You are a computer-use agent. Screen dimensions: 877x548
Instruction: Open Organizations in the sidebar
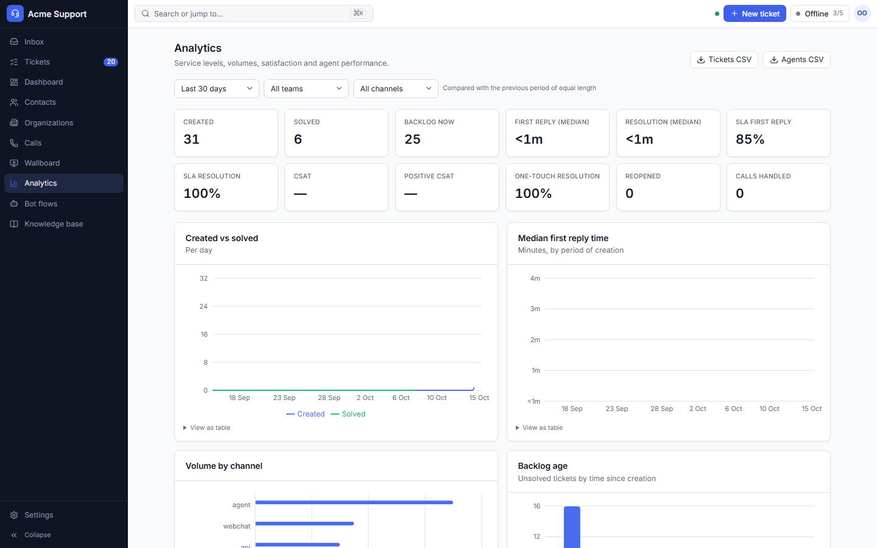coord(64,123)
